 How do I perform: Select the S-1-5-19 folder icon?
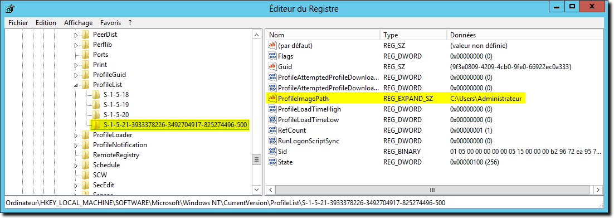click(x=96, y=105)
